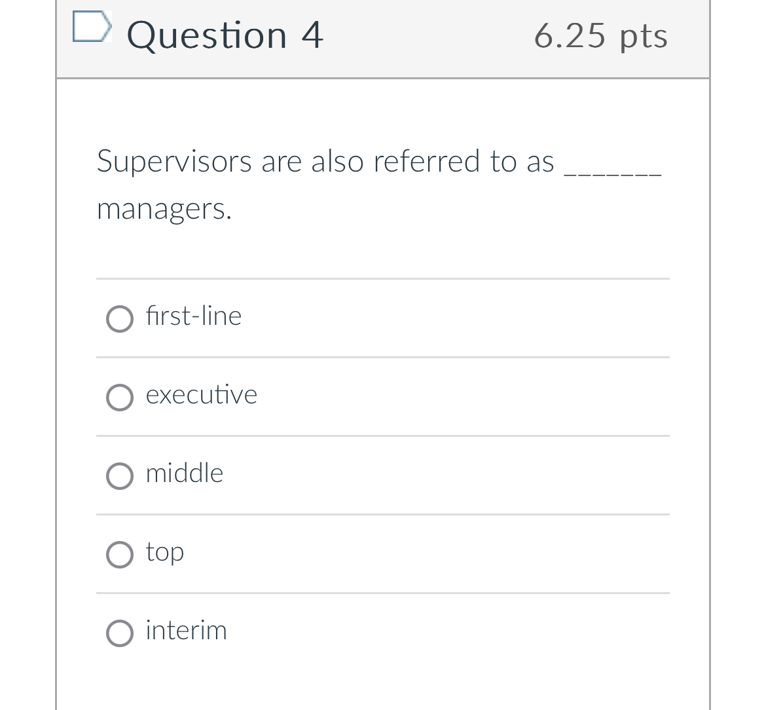This screenshot has width=766, height=710.
Task: Click the top answer label
Action: (164, 552)
